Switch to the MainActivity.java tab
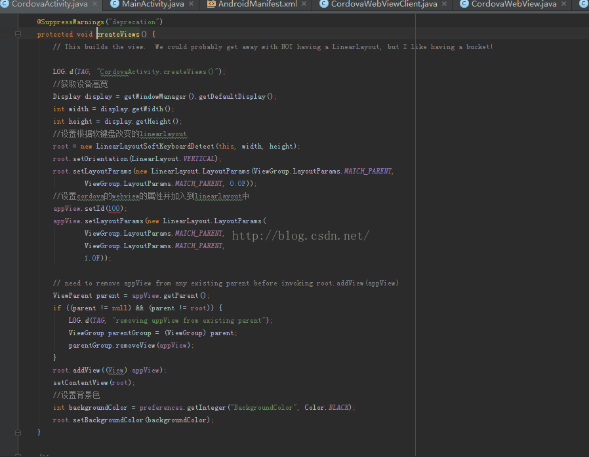589x457 pixels. pos(153,4)
